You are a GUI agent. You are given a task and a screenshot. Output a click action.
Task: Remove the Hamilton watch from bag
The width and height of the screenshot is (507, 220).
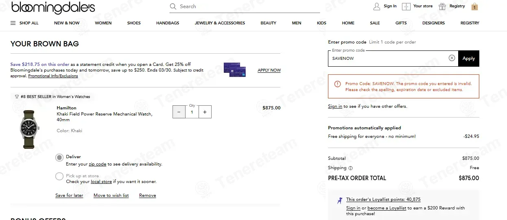pos(147,196)
